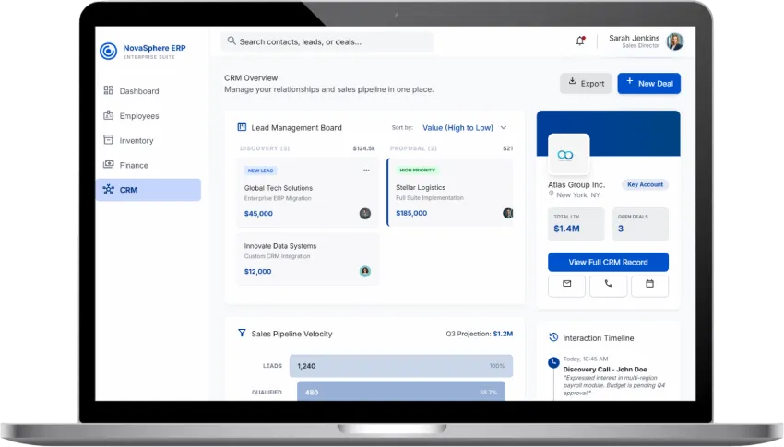
Task: Click the Total LTV $1.4M tile
Action: point(576,224)
